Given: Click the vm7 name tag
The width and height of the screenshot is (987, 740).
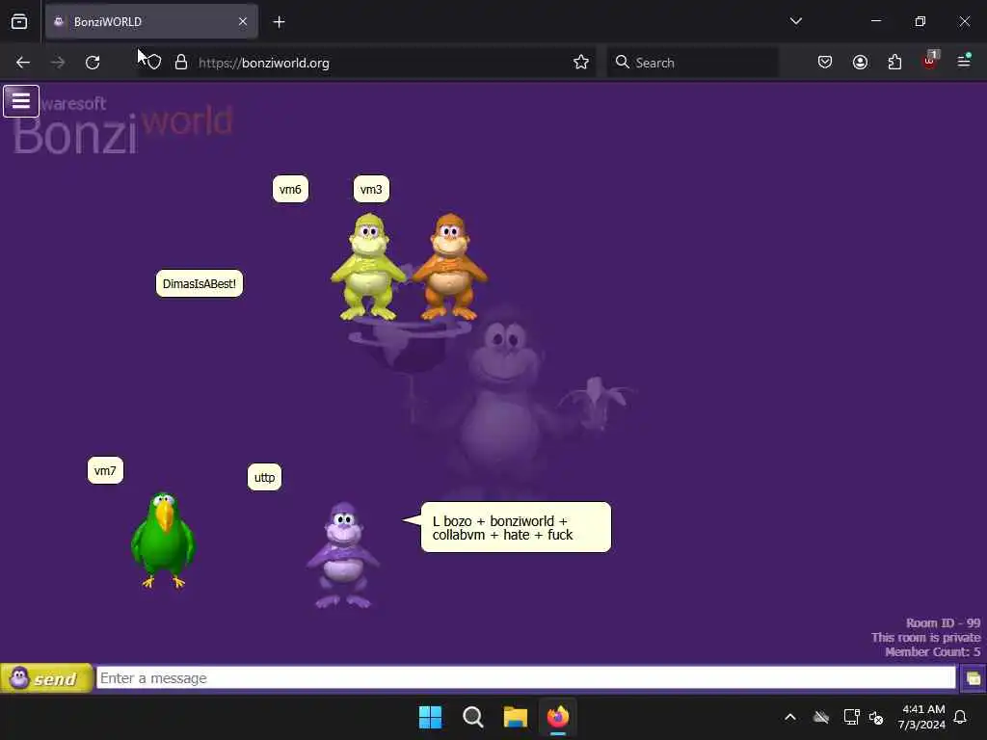Looking at the screenshot, I should 105,470.
